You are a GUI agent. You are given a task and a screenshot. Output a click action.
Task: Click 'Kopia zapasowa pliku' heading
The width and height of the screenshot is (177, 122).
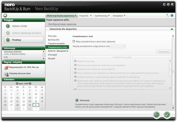tap(58, 20)
